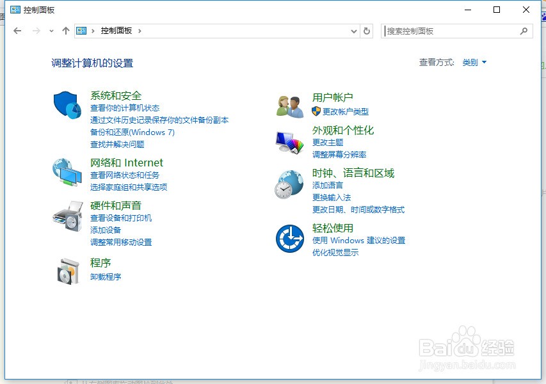Open the 程序 category heading
546x384 pixels.
[100, 263]
